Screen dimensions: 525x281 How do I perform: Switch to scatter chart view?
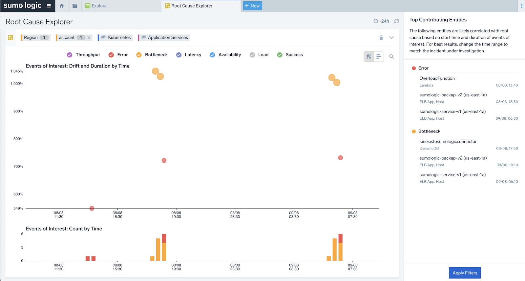coord(369,56)
